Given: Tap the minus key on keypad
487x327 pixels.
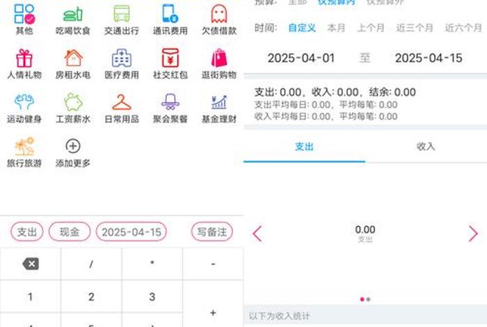Looking at the screenshot, I should (213, 264).
